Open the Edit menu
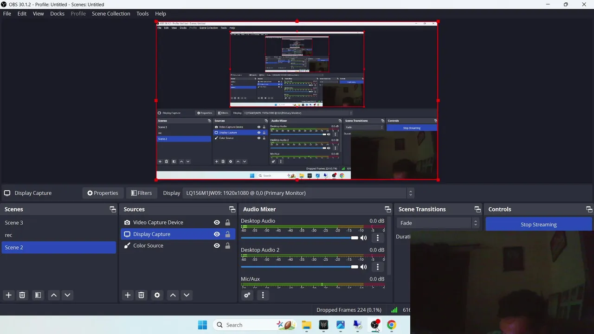594x334 pixels. pyautogui.click(x=22, y=13)
